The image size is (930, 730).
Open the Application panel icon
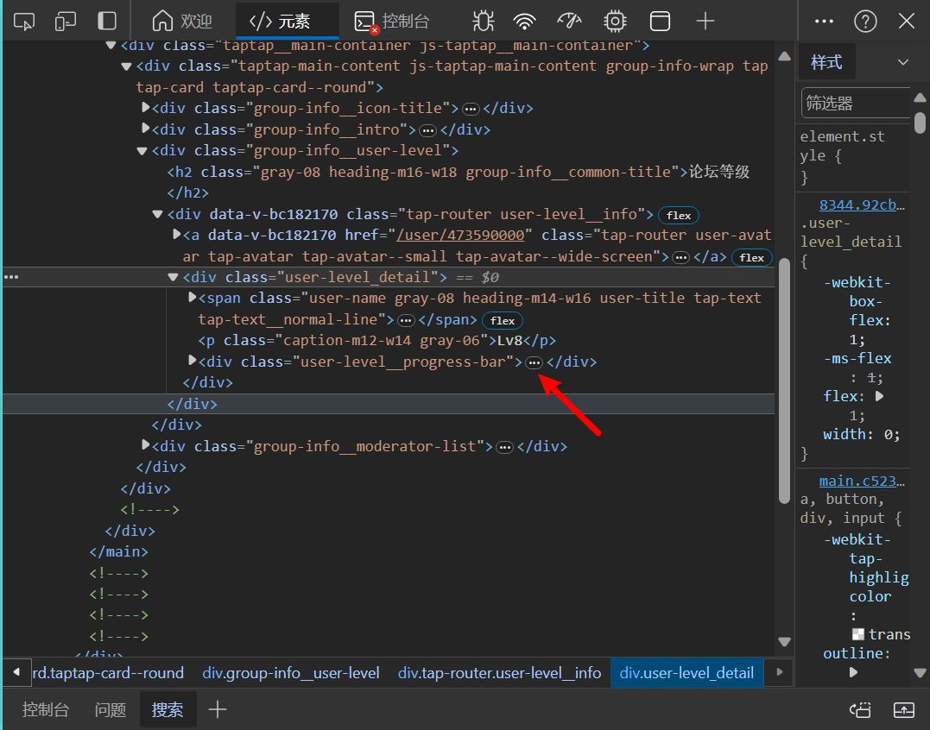click(x=660, y=22)
